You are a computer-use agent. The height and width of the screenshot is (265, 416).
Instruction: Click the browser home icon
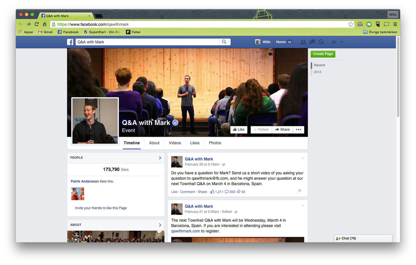click(x=45, y=24)
